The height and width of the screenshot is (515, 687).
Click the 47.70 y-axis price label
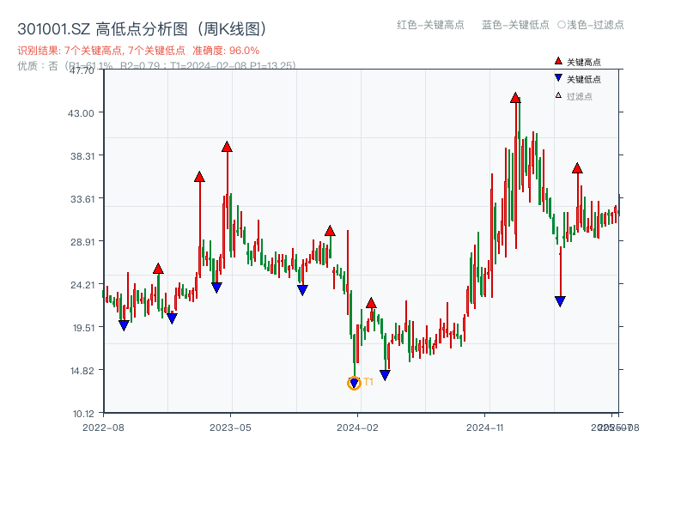pos(83,72)
